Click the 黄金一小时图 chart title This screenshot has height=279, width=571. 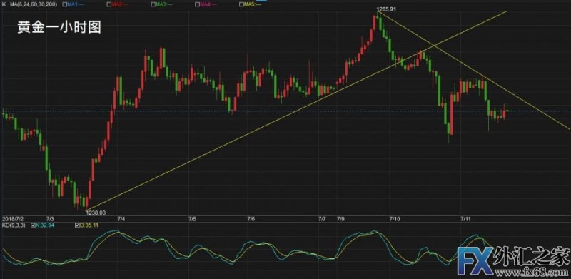(x=59, y=27)
